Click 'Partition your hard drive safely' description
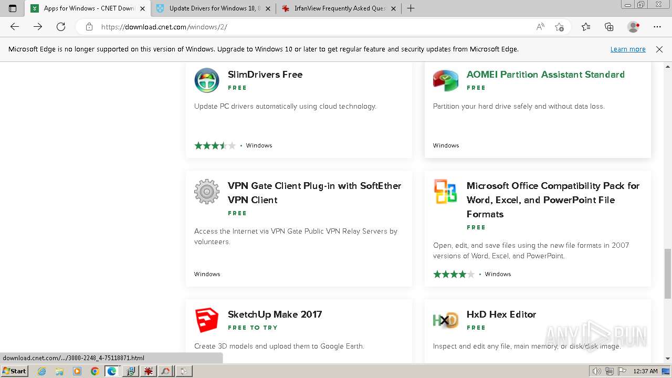The image size is (672, 378). pos(519,106)
